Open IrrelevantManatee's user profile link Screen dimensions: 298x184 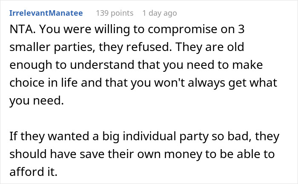click(x=46, y=13)
